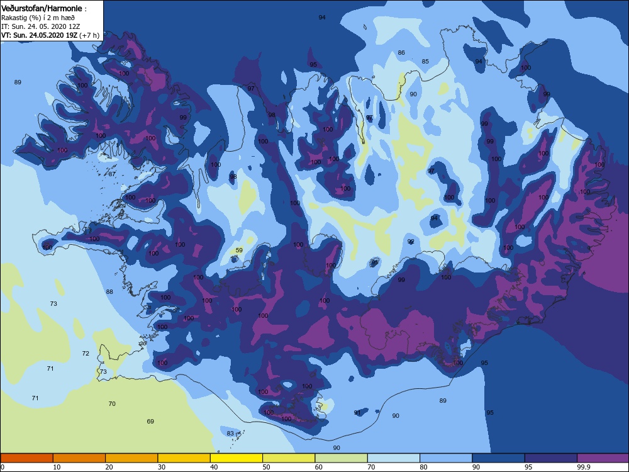Screen dimensions: 629x472
Task: Click the pale blue 70–80 legend swatch
Action: tap(394, 458)
